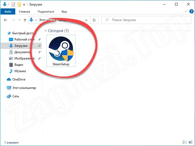Click the Музыка note icon
Screen dimensions: 195x146
11,71
